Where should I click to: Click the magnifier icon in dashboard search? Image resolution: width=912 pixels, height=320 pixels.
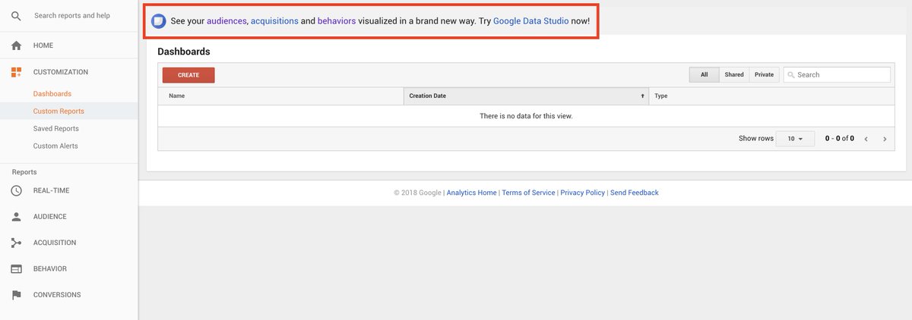pos(791,75)
